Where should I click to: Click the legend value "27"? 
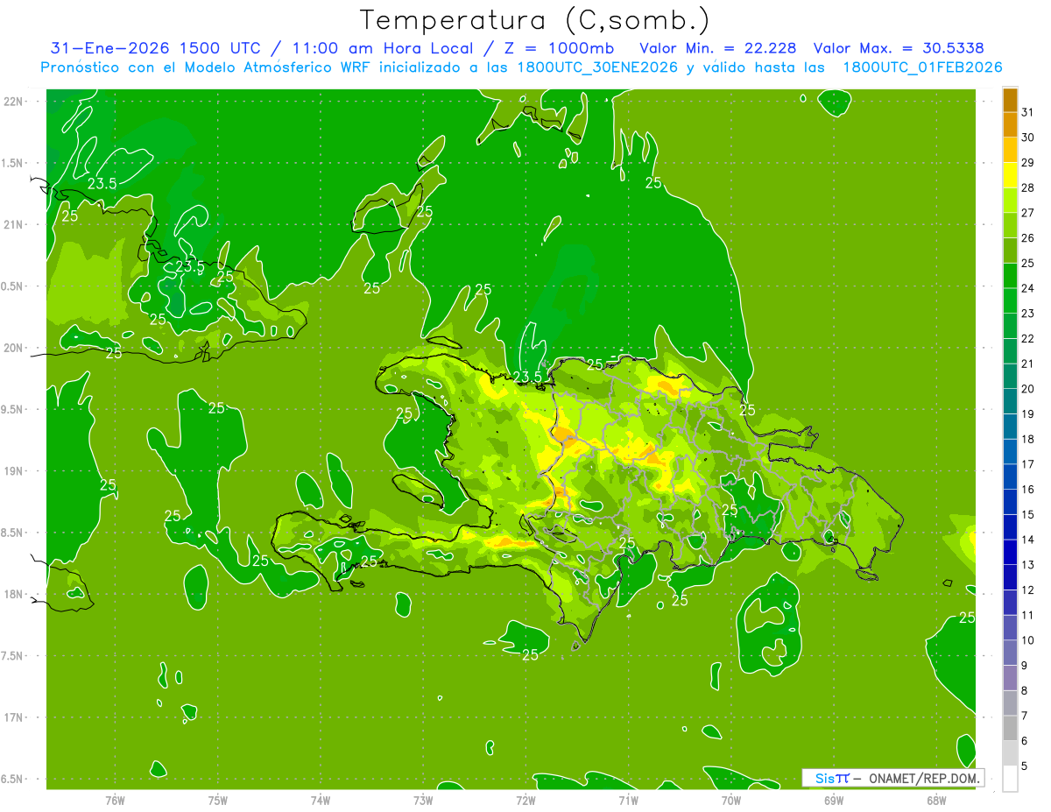1027,213
